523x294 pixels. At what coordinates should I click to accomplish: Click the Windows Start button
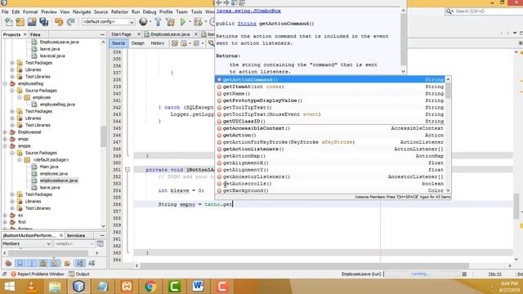[x=9, y=287]
